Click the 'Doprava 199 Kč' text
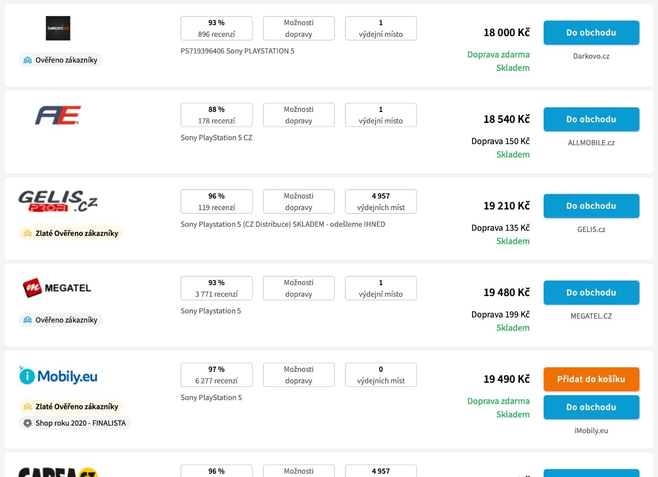The image size is (658, 477). 500,314
